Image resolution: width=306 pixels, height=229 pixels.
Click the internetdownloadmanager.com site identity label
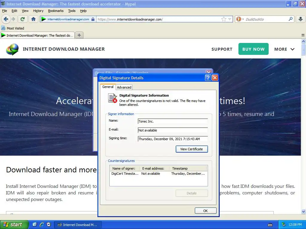68,19
